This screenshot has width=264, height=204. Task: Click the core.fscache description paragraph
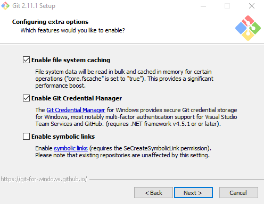[124, 79]
